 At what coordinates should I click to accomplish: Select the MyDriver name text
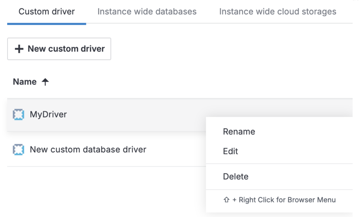(x=48, y=114)
